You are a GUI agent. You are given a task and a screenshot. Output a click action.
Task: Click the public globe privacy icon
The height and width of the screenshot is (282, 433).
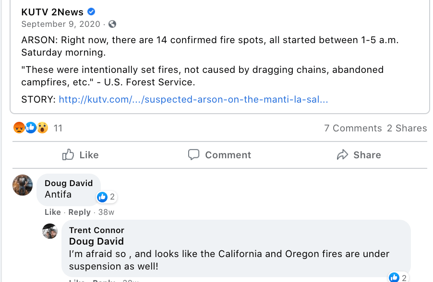(112, 24)
